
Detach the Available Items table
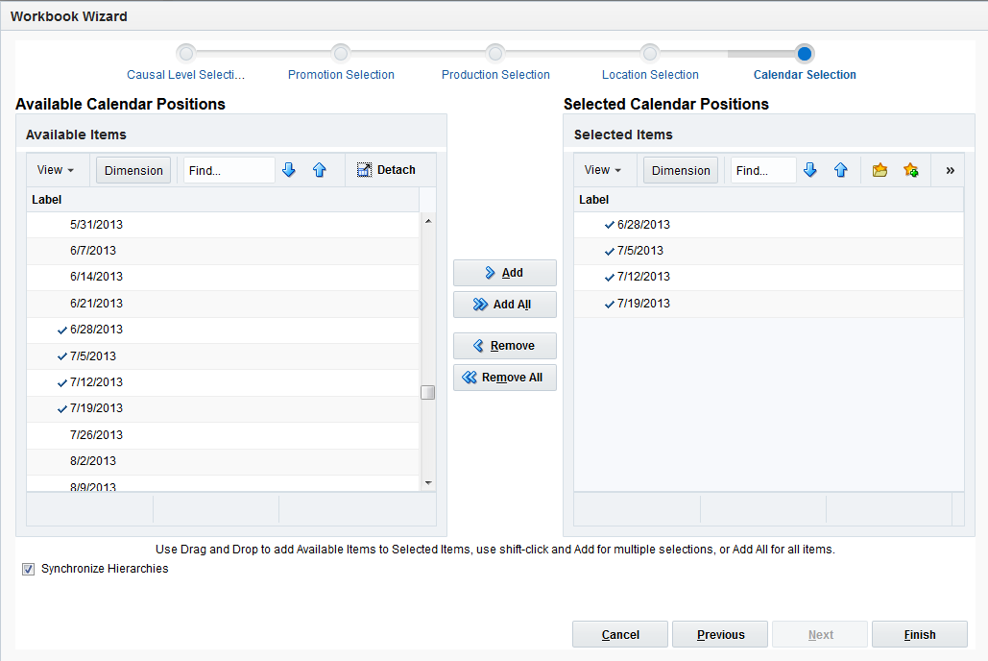tap(386, 170)
